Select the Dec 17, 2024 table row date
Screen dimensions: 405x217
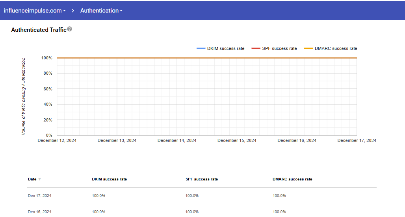[x=39, y=196]
